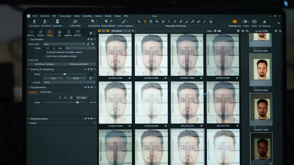Toggle the browser eye visibility icon
Screen dimensions: 294x165
click(243, 31)
